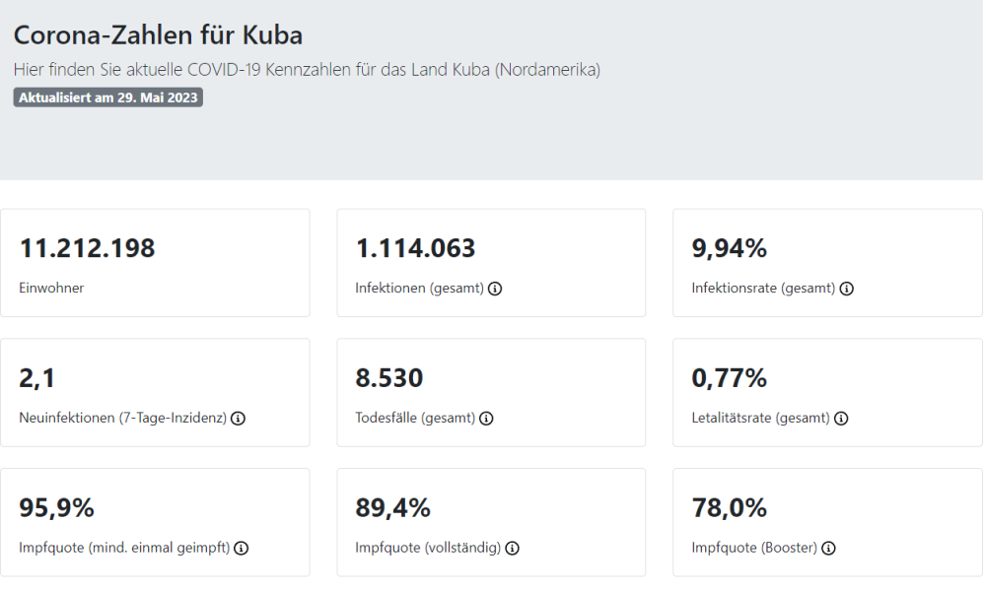Viewport: 986px width, 590px height.
Task: Click the 7-day incidence value 2,1
Action: pos(36,378)
